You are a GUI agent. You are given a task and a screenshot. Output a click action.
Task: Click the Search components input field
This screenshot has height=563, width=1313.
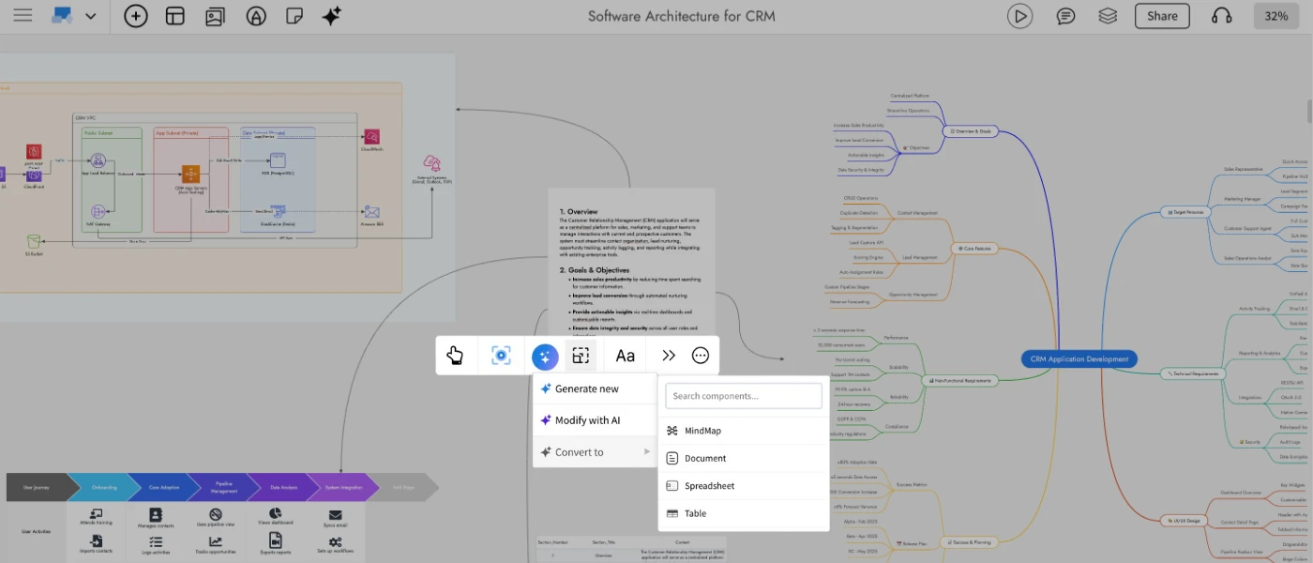(742, 395)
